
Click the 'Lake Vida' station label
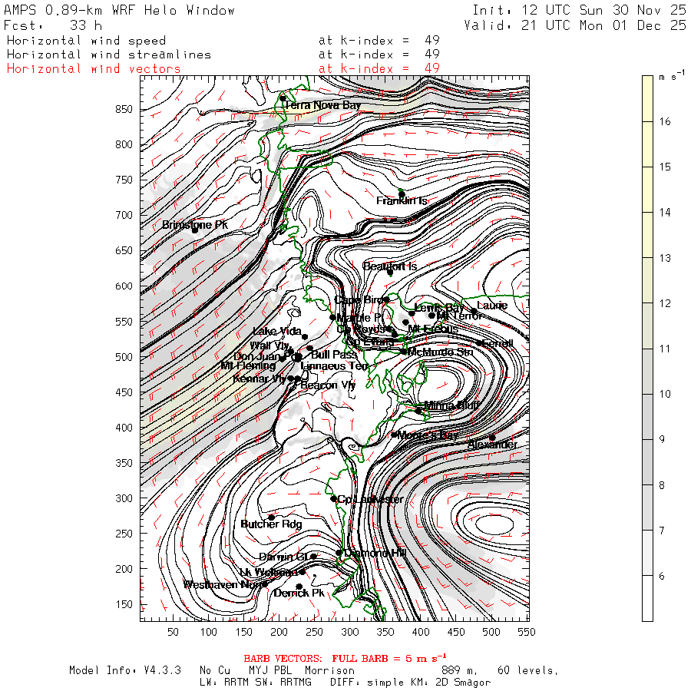(x=276, y=331)
